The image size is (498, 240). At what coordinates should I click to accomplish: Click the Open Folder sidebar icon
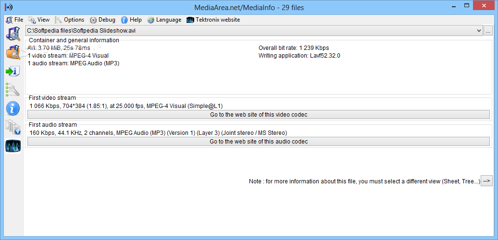[x=13, y=52]
